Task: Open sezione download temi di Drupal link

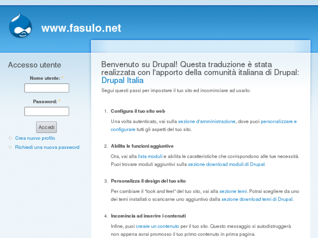Action: click(257, 199)
